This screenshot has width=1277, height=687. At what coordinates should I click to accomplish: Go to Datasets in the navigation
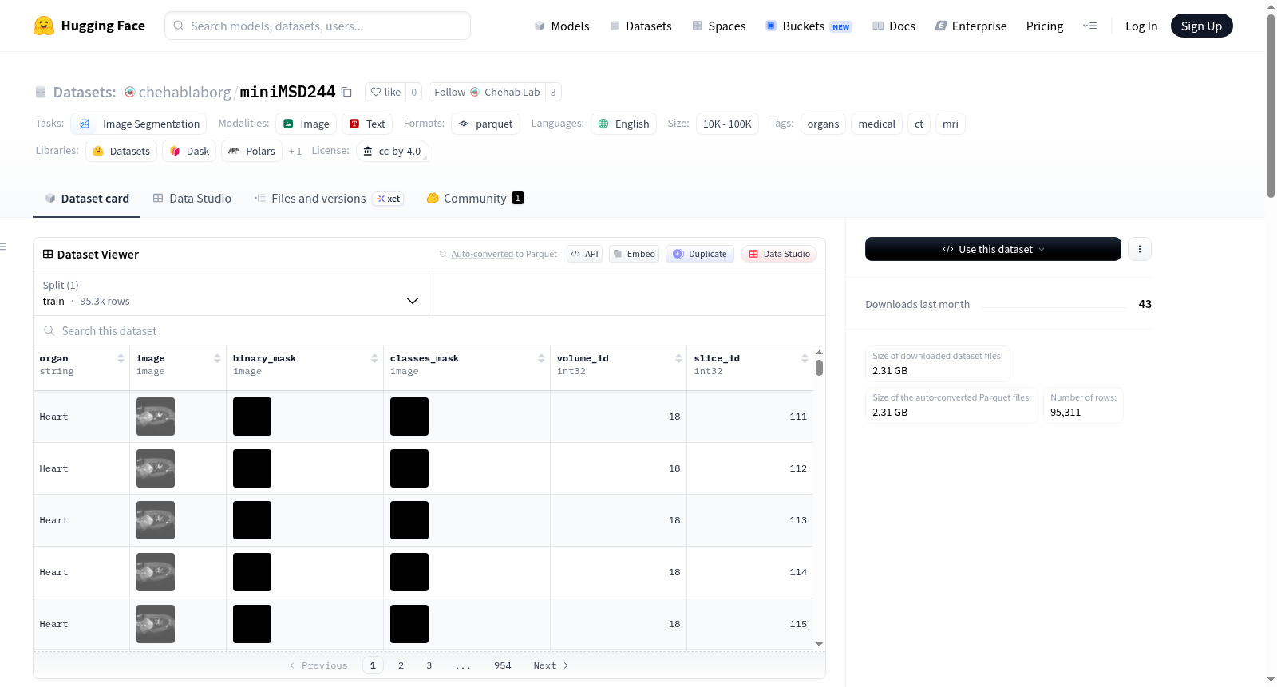pos(640,26)
